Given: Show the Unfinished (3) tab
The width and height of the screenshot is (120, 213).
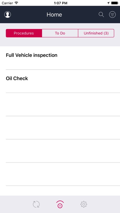Looking at the screenshot, I should pos(96,33).
